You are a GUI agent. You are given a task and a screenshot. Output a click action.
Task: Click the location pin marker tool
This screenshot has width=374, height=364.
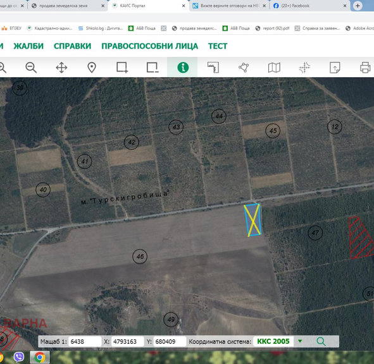point(92,68)
